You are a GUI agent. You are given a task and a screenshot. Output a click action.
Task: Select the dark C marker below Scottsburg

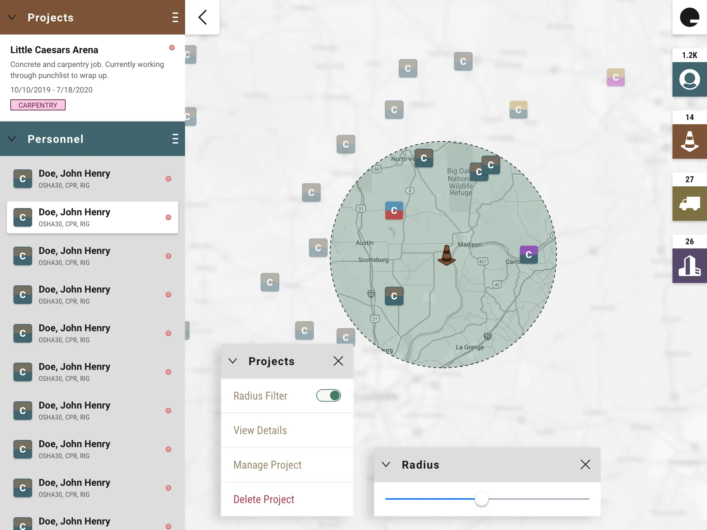tap(394, 296)
